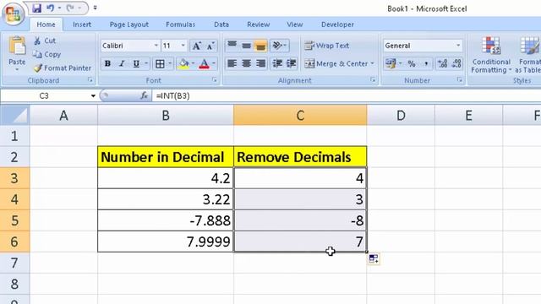Apply Percent Style
541x304 pixels.
coord(412,64)
